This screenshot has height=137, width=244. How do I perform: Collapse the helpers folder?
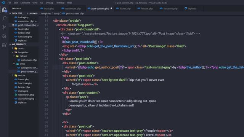(x=23, y=56)
